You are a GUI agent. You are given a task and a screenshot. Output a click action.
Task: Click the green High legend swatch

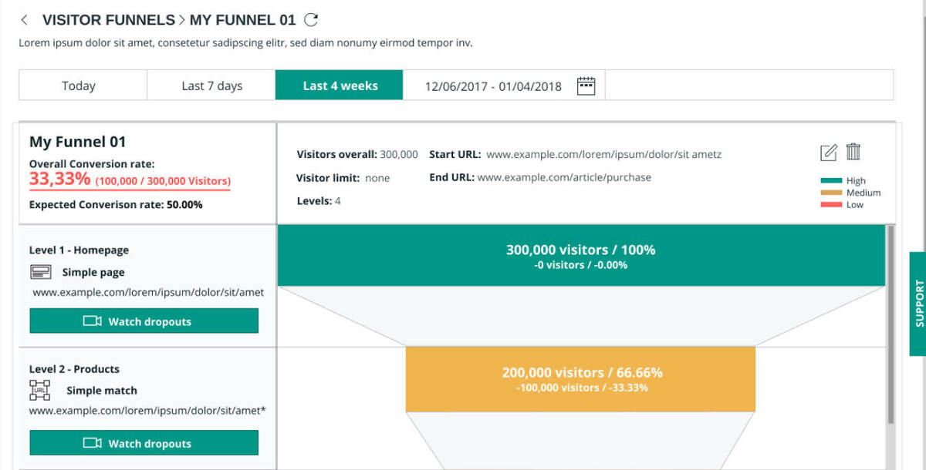tap(830, 181)
